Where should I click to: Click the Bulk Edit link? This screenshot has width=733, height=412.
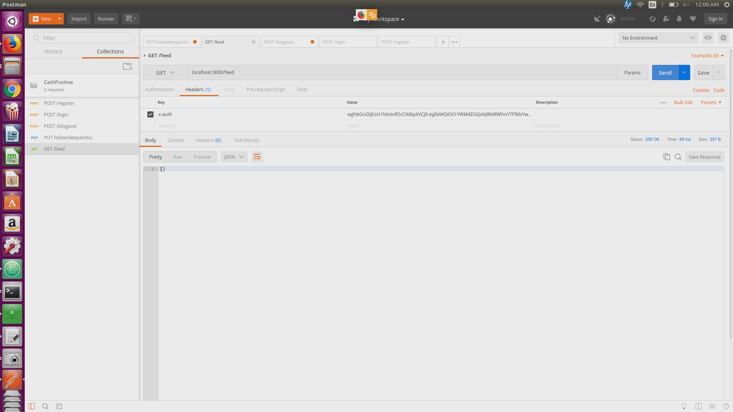coord(683,102)
